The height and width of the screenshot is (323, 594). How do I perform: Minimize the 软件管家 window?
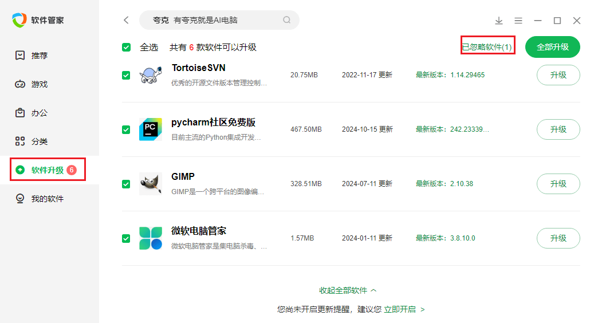pyautogui.click(x=538, y=21)
